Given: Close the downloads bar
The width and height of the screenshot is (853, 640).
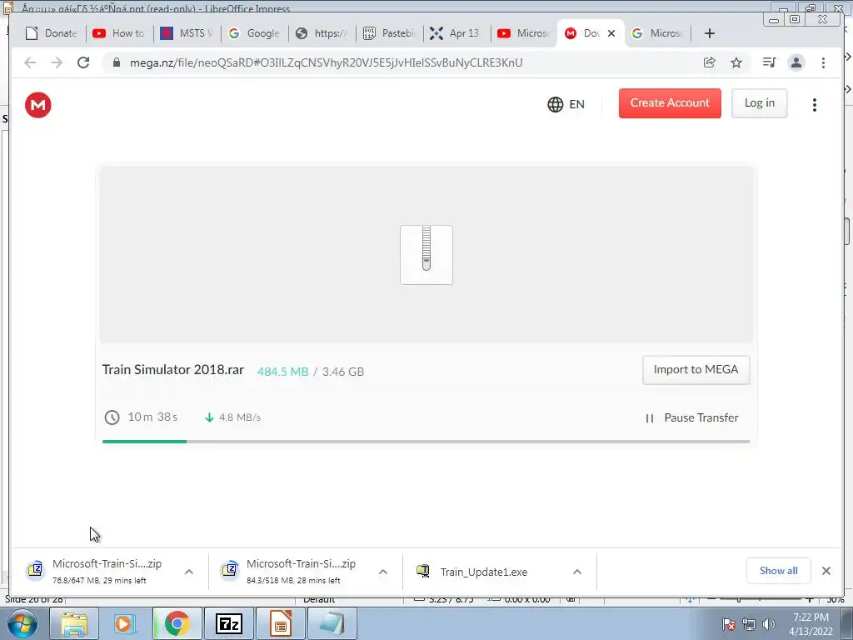Looking at the screenshot, I should (826, 571).
